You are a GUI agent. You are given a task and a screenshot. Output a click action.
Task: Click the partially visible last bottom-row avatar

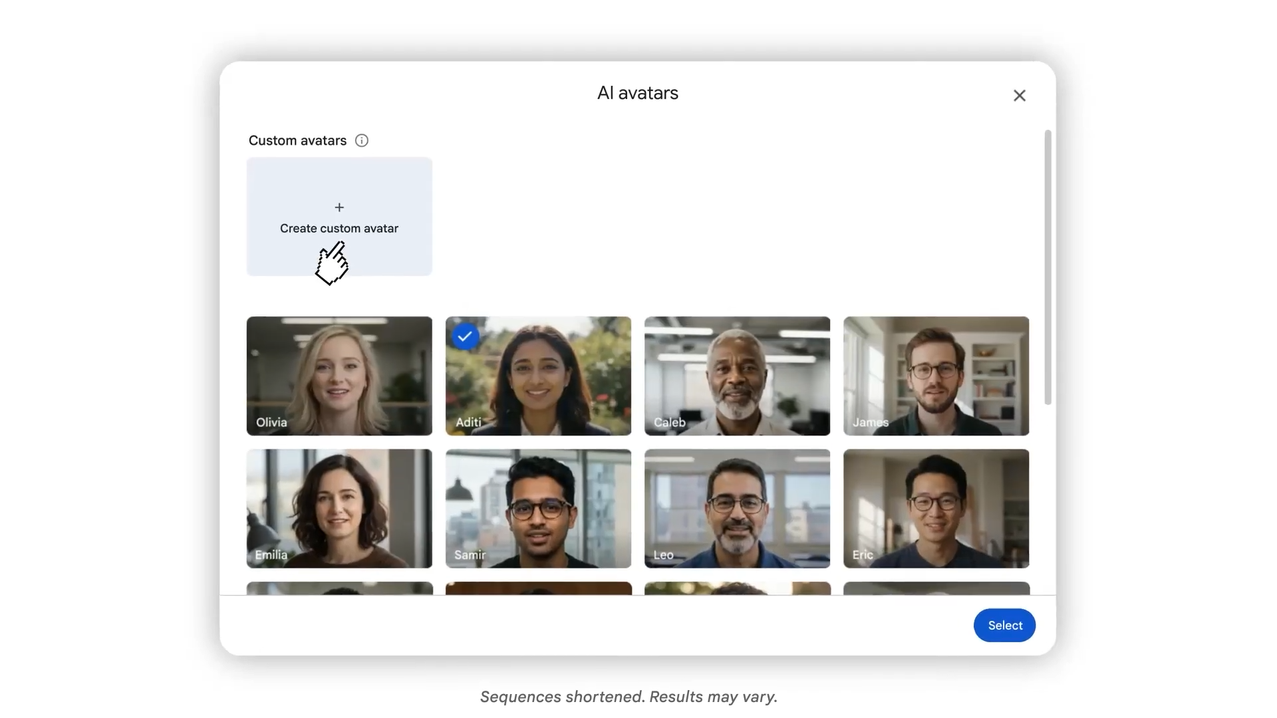click(x=936, y=588)
